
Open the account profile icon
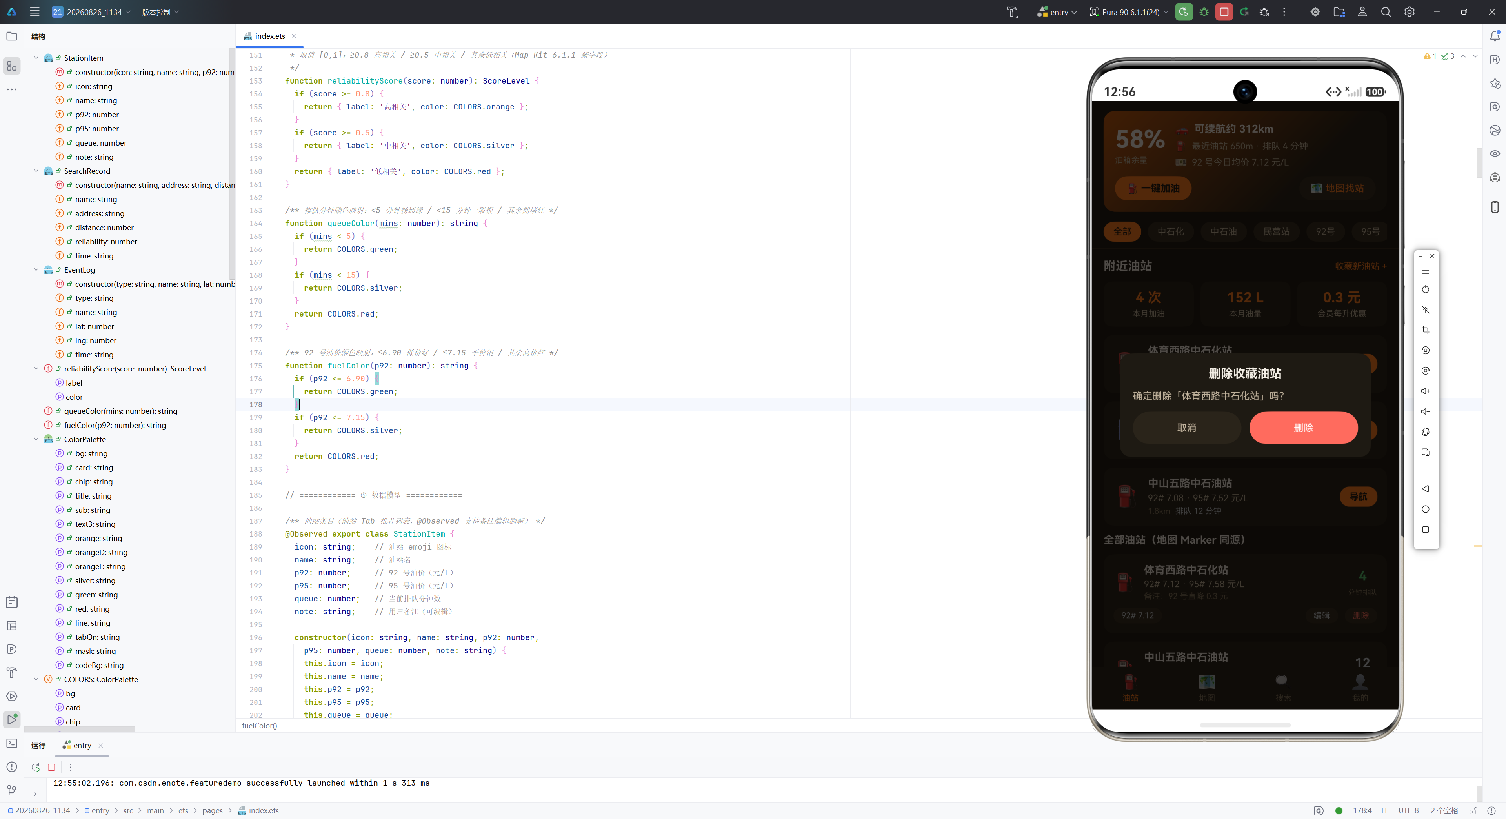coord(1362,12)
